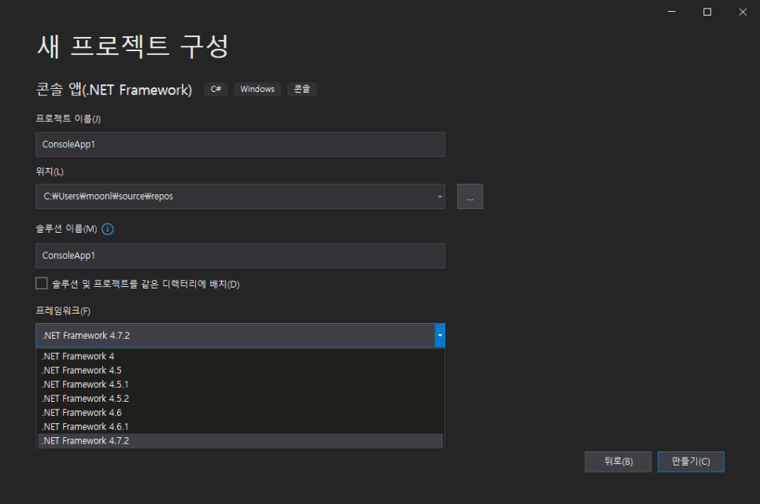Image resolution: width=760 pixels, height=504 pixels.
Task: Select .NET Framework 4.5.1 option
Action: [x=241, y=384]
